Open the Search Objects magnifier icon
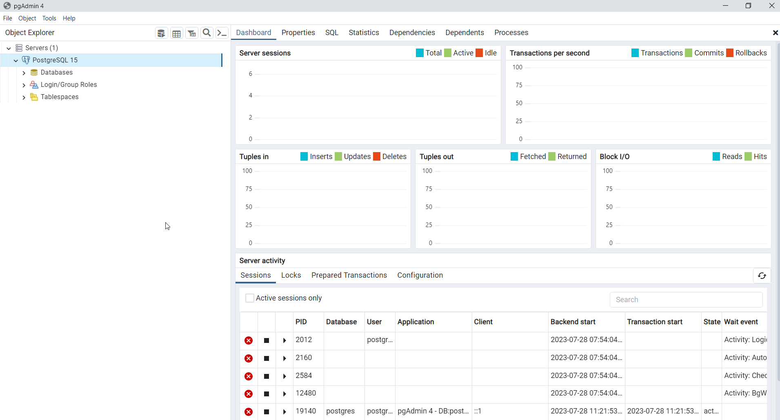Screen dimensions: 780x420 (207, 33)
